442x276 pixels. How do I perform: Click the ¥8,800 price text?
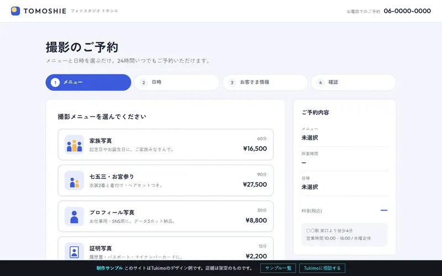point(256,220)
